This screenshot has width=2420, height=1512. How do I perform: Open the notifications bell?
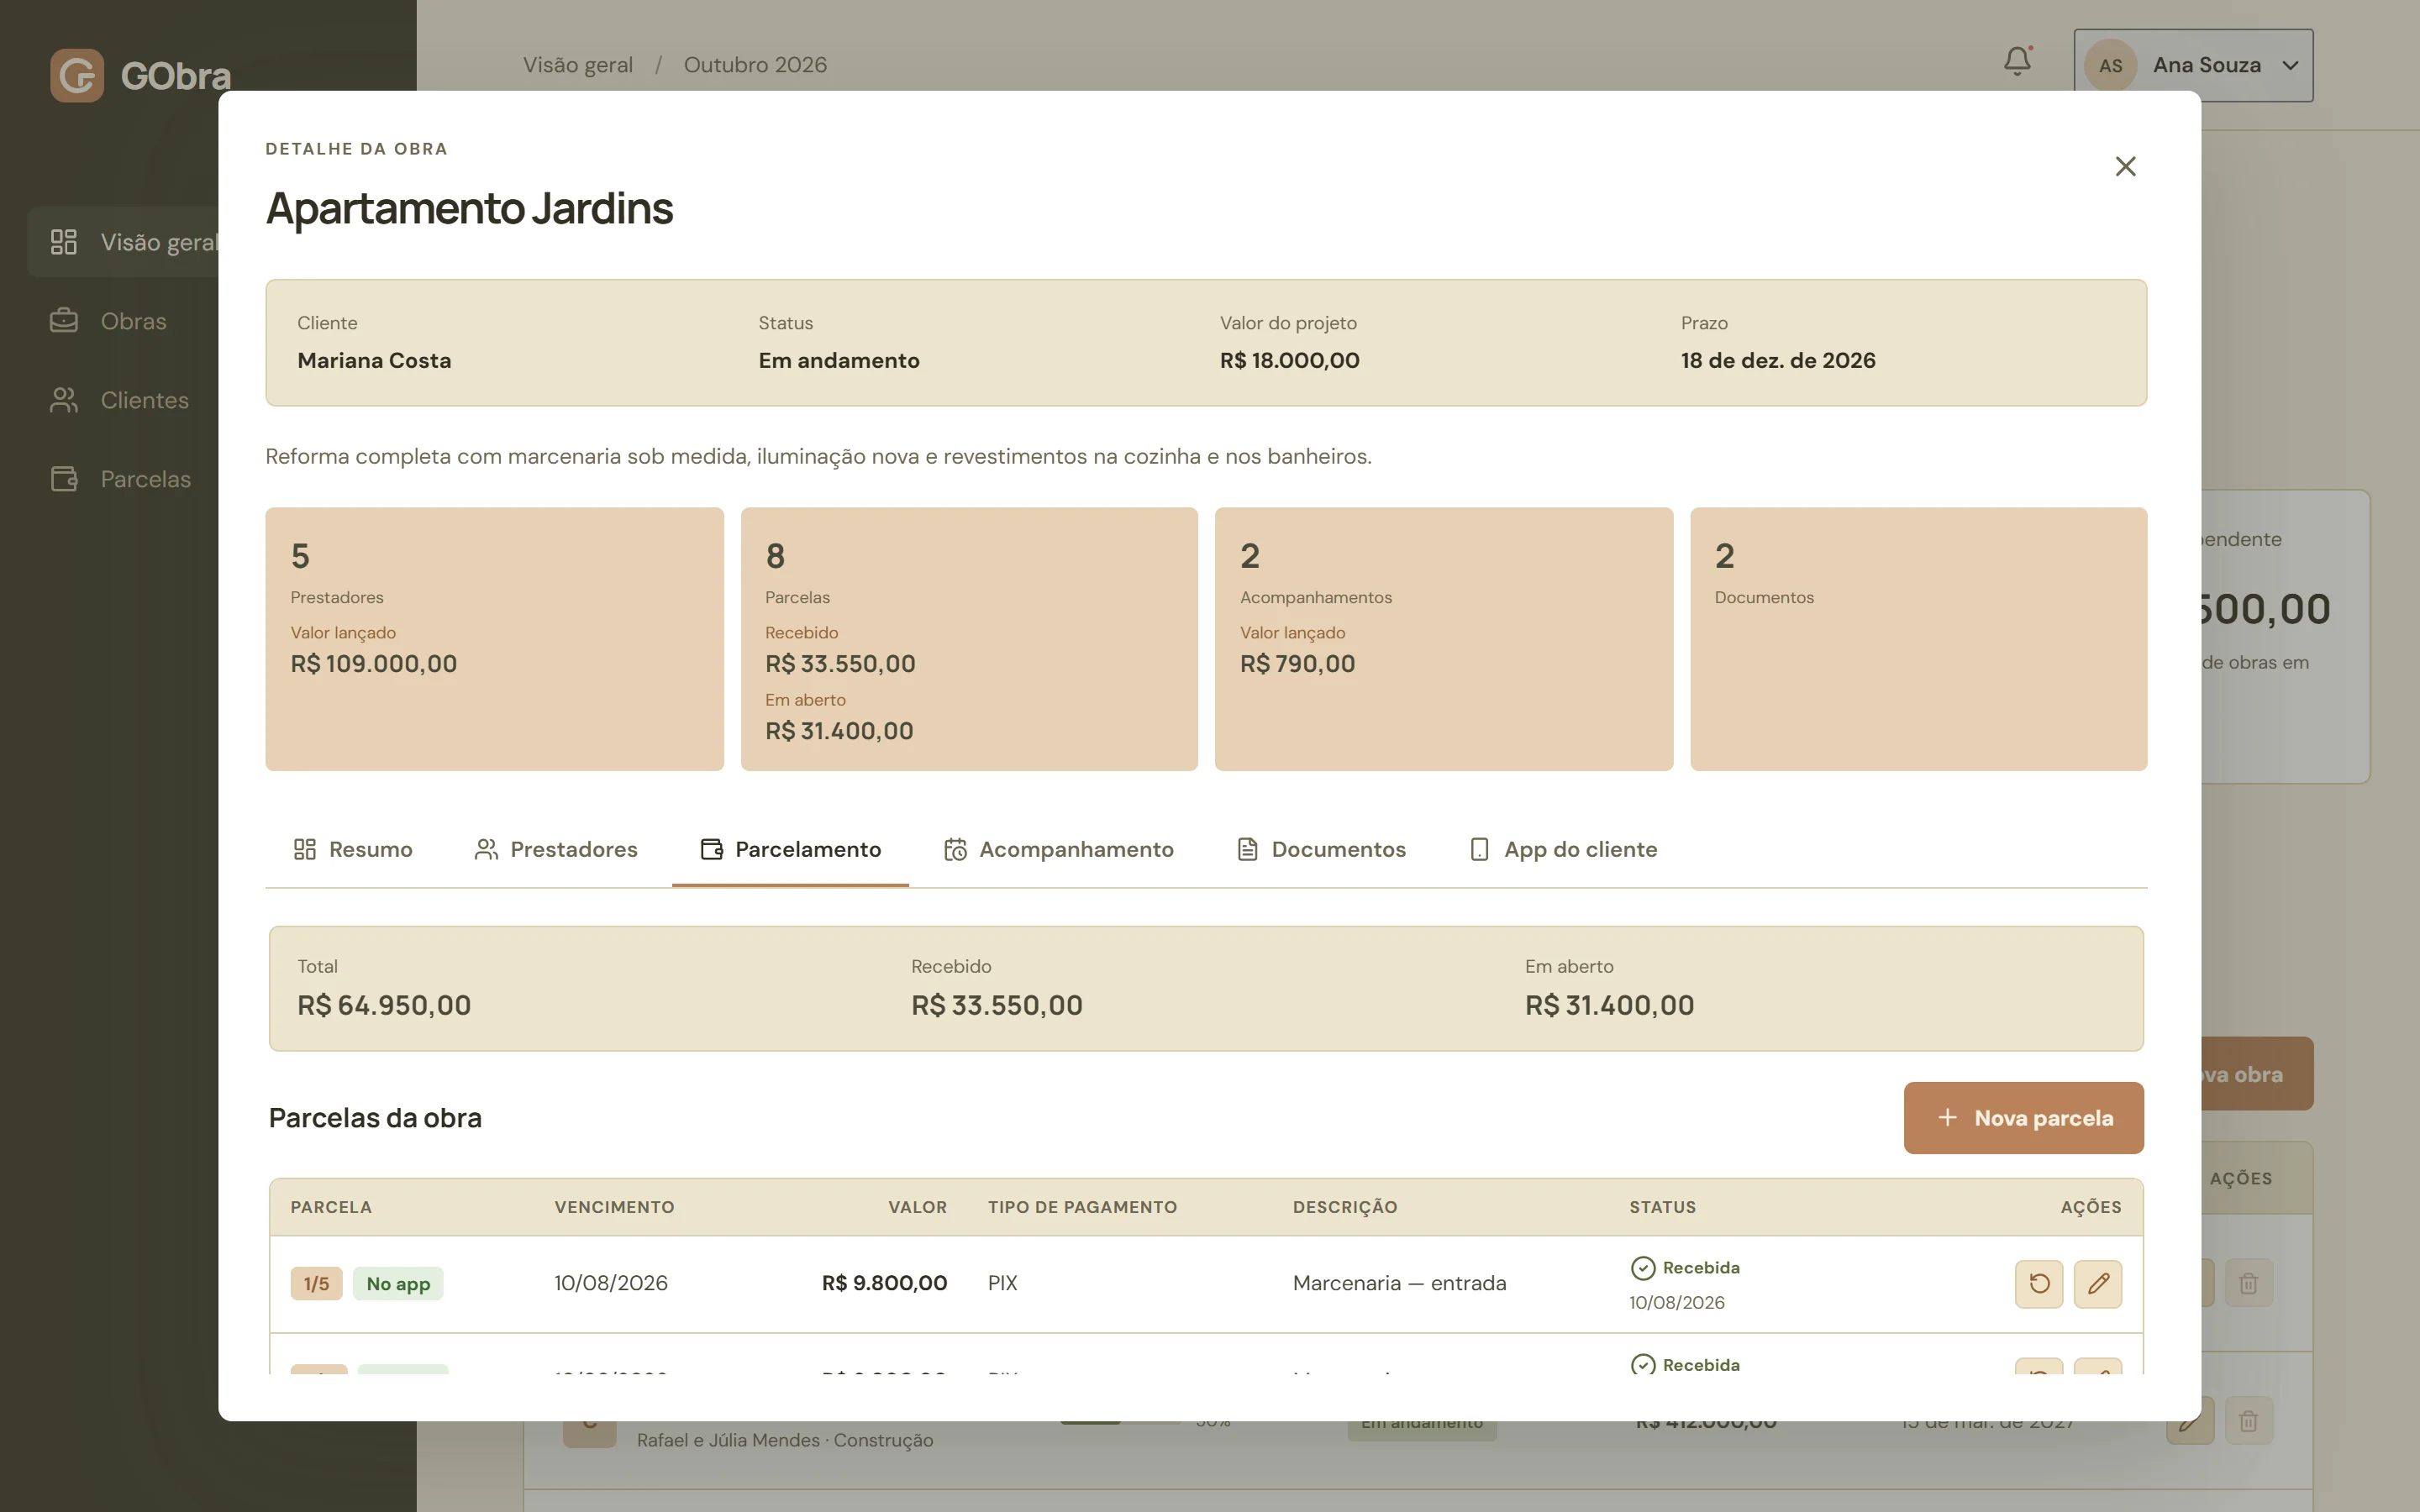(2017, 63)
